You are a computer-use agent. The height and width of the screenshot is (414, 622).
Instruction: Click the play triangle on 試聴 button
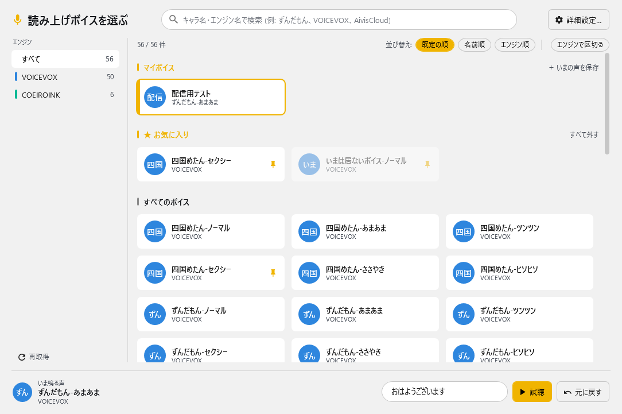click(522, 392)
